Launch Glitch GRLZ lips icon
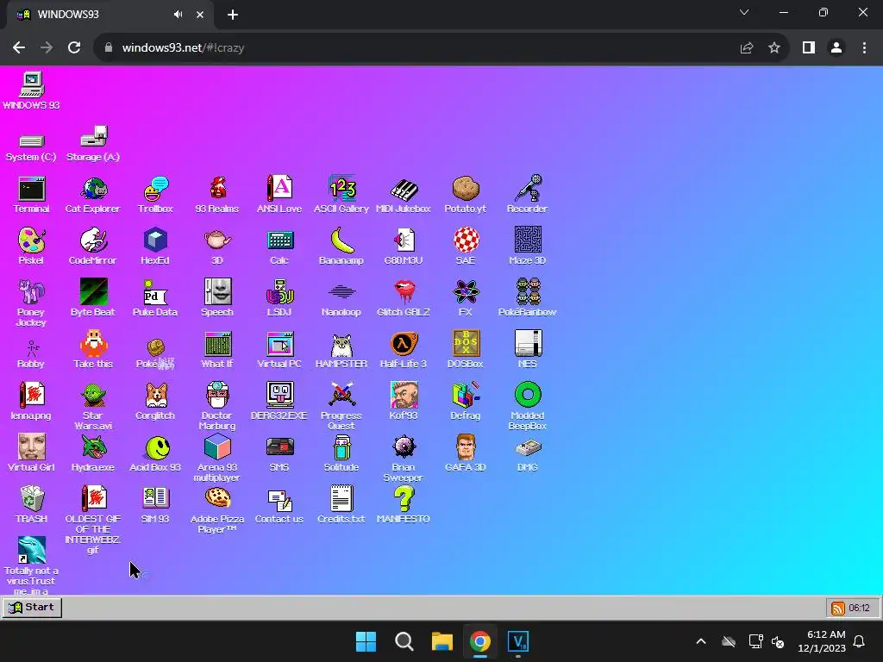Viewport: 883px width, 662px height. (x=404, y=298)
